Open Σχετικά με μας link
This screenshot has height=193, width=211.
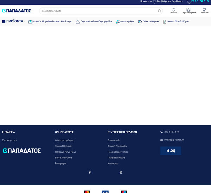pos(9,140)
